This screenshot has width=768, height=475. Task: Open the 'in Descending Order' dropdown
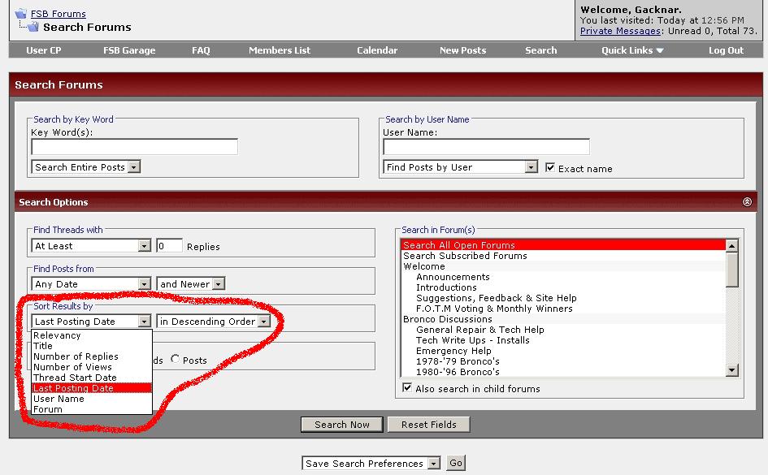(214, 321)
